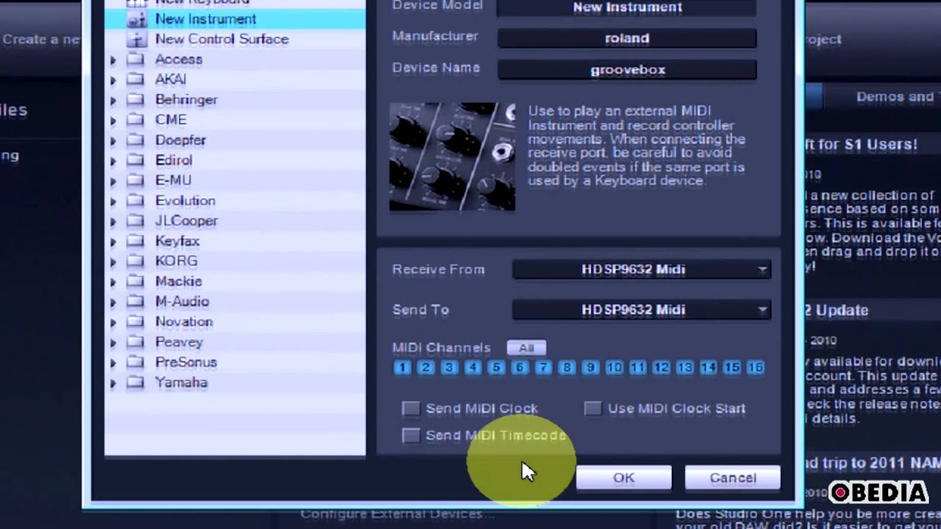The width and height of the screenshot is (941, 529).
Task: Click the Device Model field
Action: 627,7
